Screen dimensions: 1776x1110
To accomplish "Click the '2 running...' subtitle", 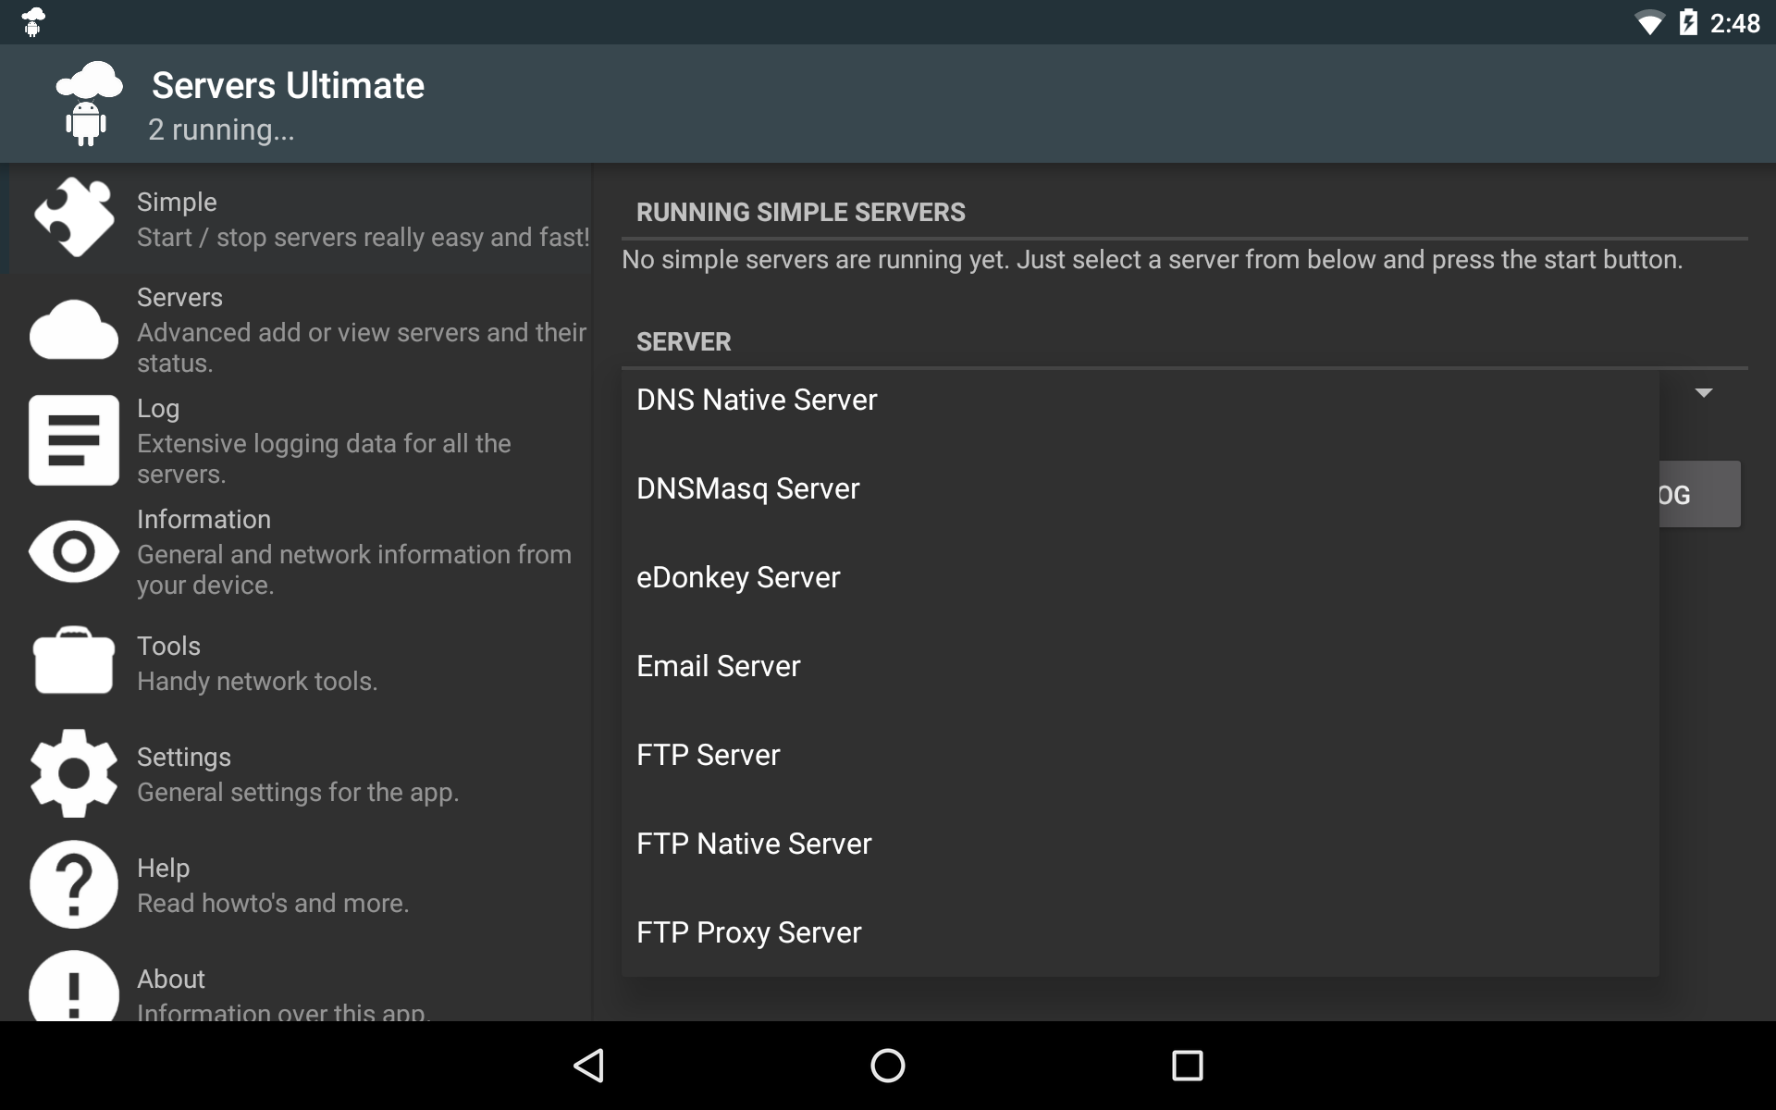I will (221, 129).
